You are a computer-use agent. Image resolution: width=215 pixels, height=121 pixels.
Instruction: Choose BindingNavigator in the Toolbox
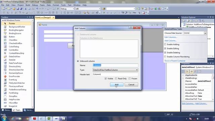[16, 30]
